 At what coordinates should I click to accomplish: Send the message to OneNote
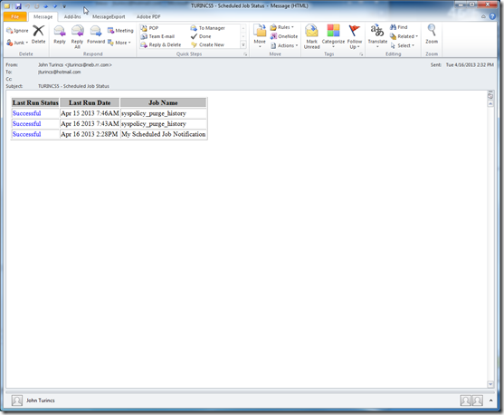(284, 36)
